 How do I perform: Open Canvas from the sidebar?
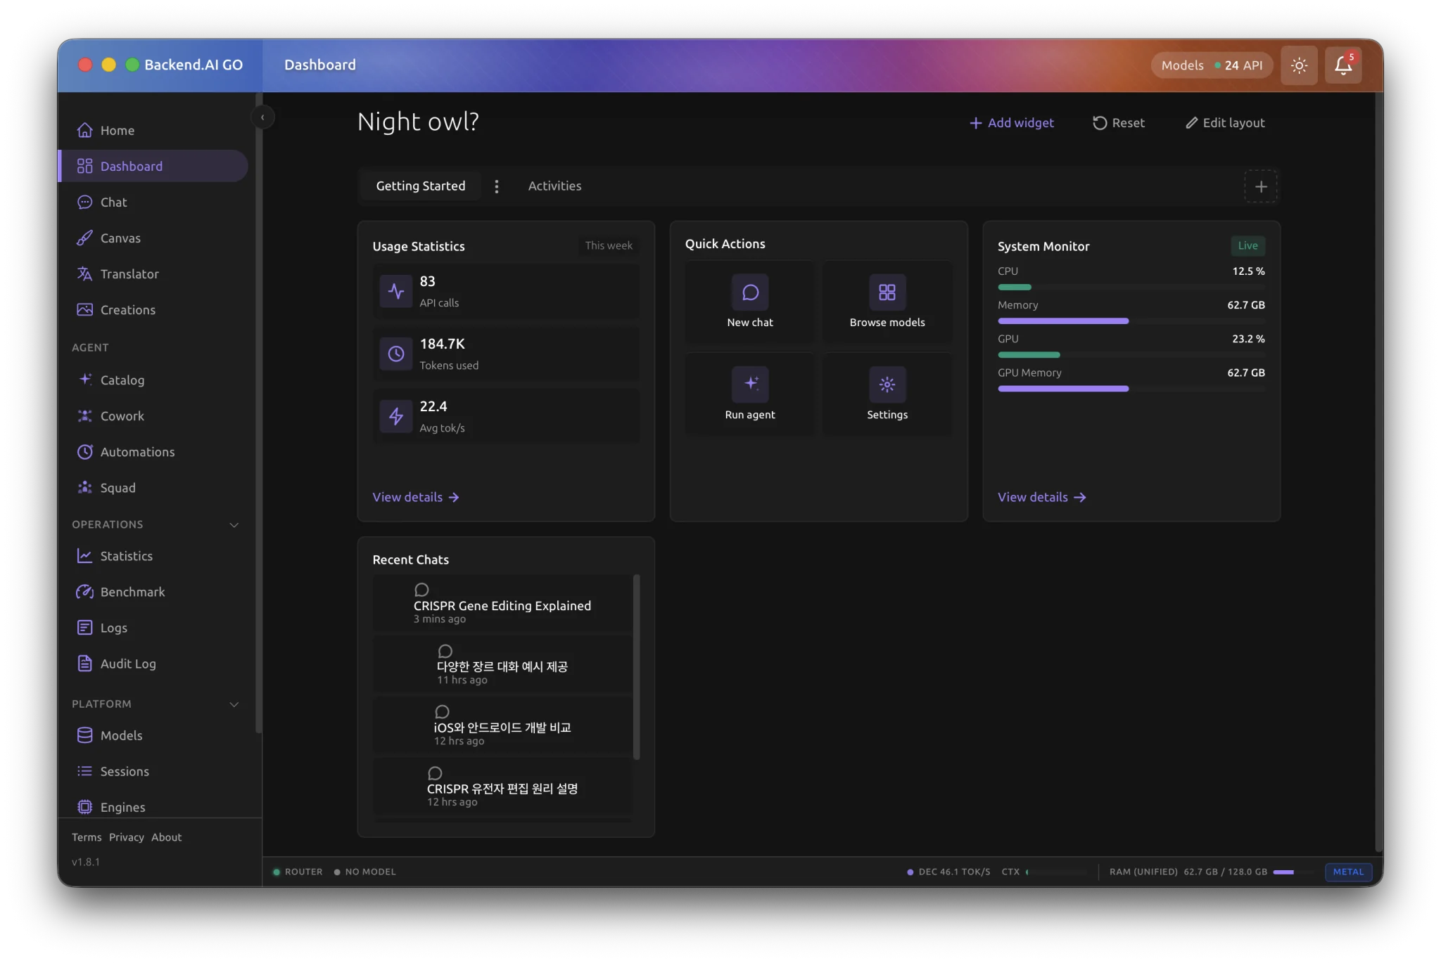pos(153,238)
